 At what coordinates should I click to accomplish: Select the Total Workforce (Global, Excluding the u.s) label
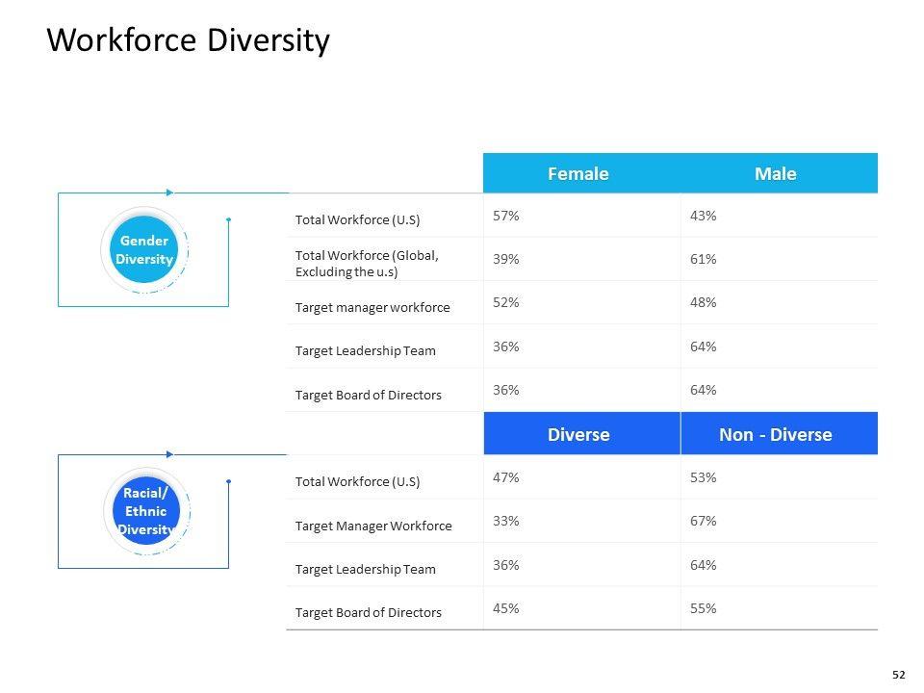(x=367, y=264)
